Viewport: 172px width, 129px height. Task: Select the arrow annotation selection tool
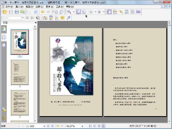click(121, 12)
